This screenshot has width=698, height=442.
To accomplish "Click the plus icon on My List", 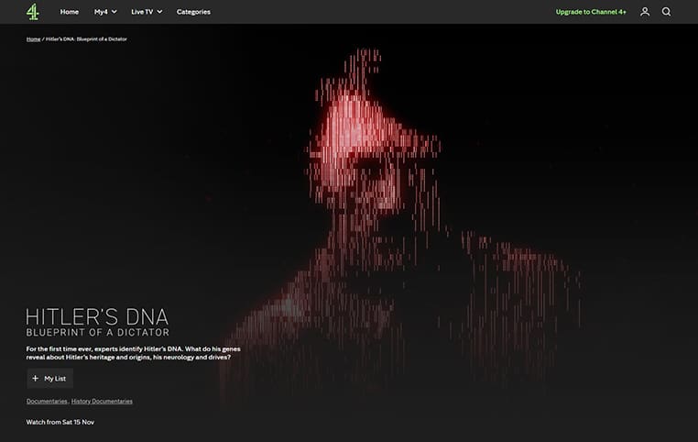I will pos(35,379).
